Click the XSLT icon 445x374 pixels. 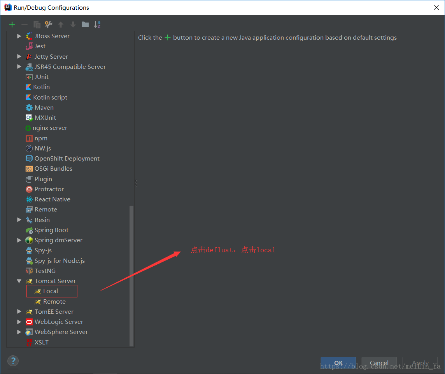tap(29, 343)
